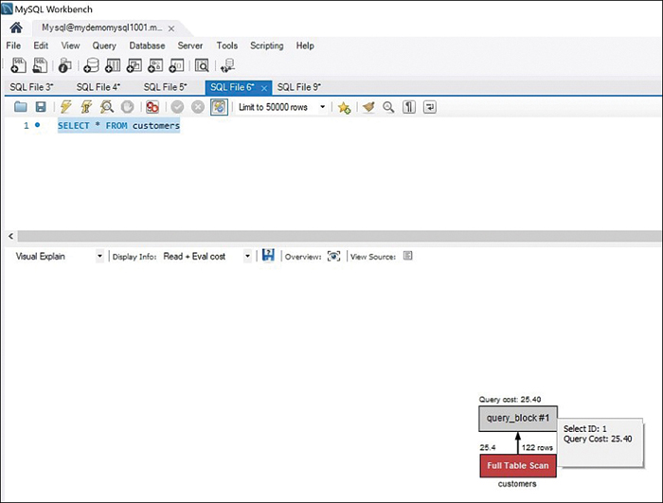Screen dimensions: 663x503
Task: Click the Commit checkmark icon
Action: coord(177,107)
